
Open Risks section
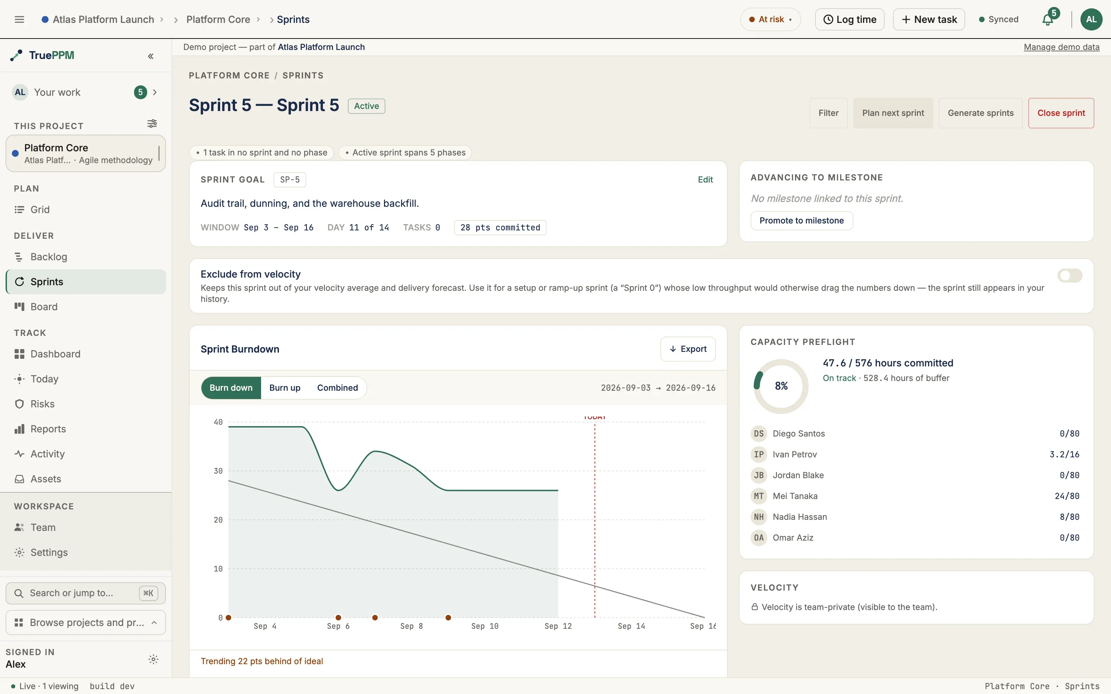pyautogui.click(x=86, y=404)
